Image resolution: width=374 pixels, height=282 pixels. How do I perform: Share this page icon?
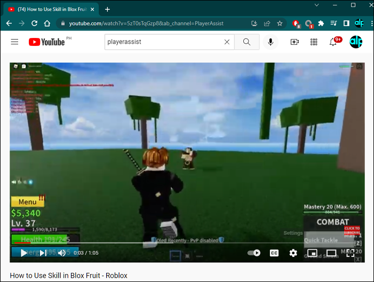tap(267, 23)
